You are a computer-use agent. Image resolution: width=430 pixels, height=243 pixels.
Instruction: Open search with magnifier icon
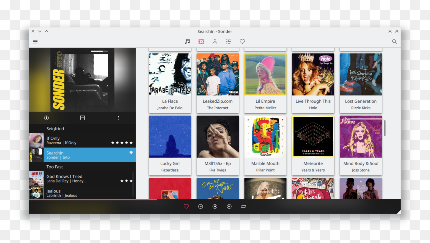(394, 41)
